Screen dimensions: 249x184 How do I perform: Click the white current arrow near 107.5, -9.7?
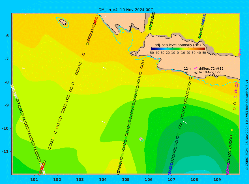(x=185, y=122)
